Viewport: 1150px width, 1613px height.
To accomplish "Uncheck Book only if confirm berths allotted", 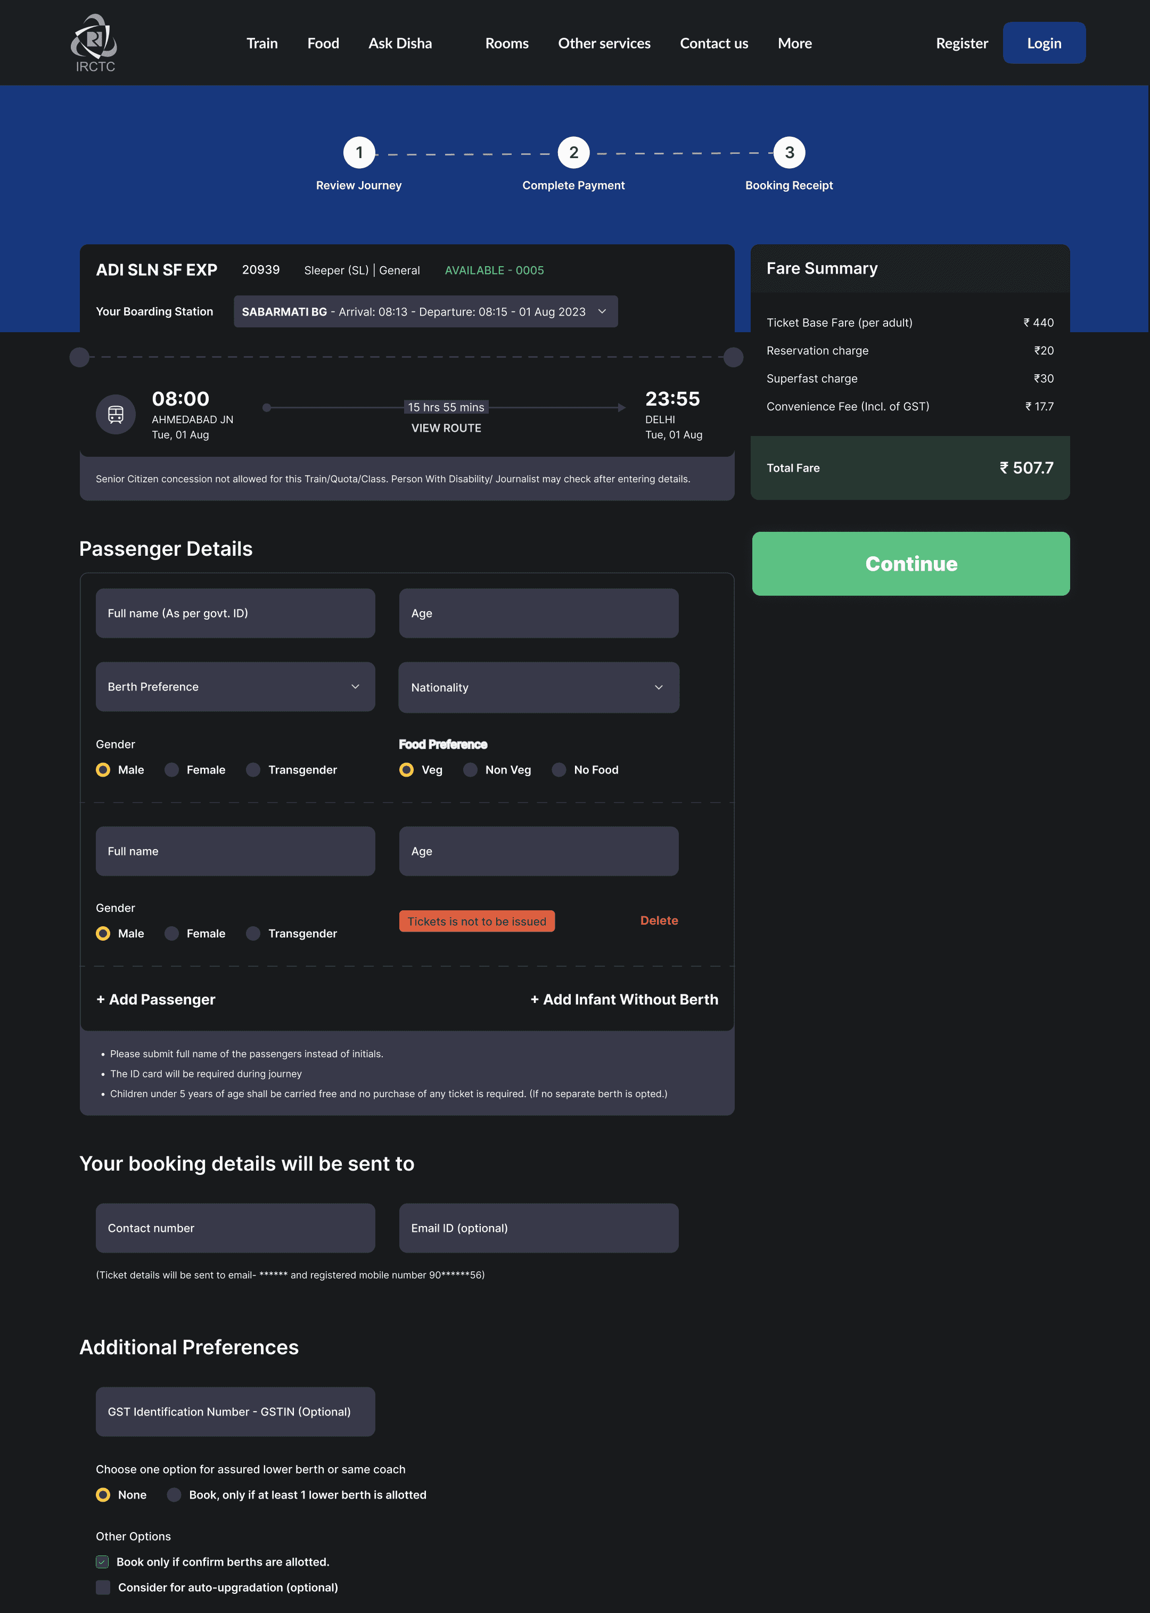I will pyautogui.click(x=103, y=1561).
